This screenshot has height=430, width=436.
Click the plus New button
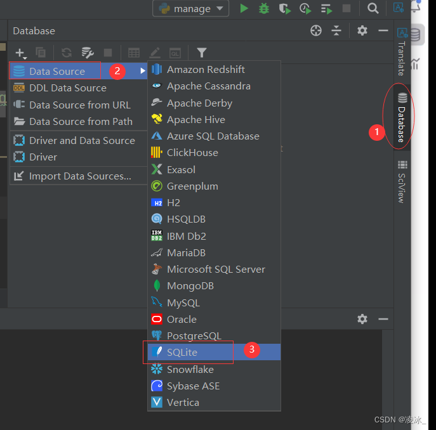(20, 53)
